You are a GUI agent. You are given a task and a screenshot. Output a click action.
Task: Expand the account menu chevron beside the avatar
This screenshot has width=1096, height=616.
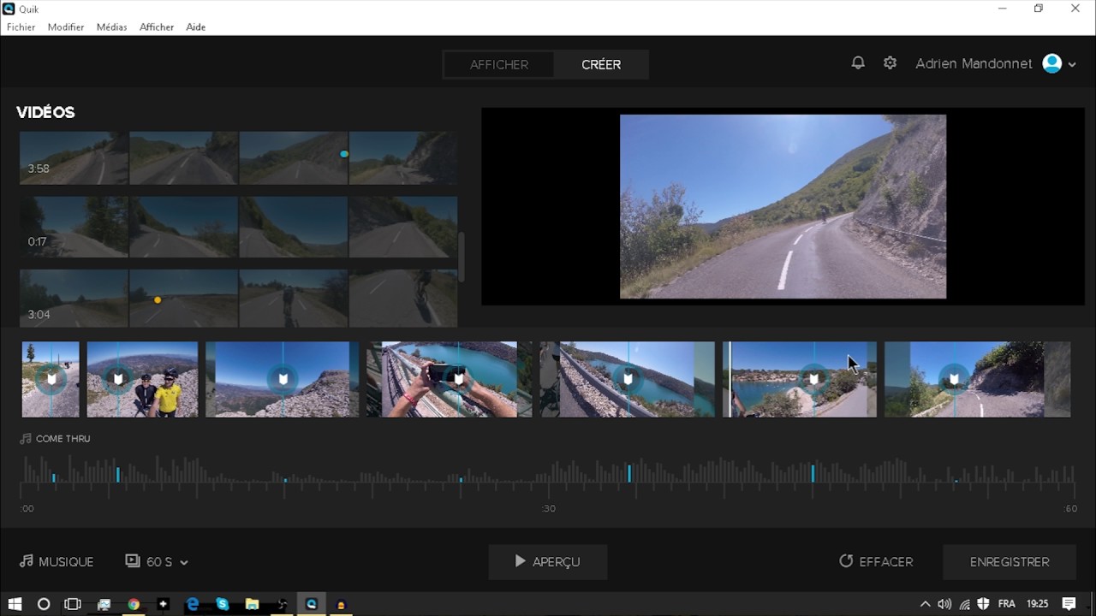(1072, 64)
